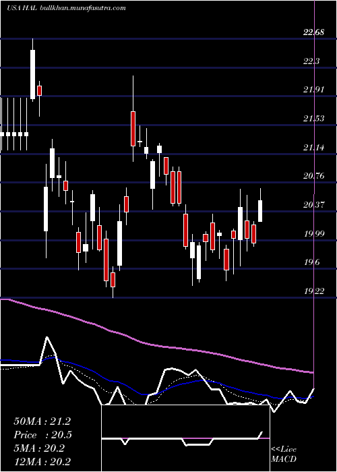The width and height of the screenshot is (337, 472).
Task: Click the 21.53 price axis label
Action: pyautogui.click(x=314, y=119)
